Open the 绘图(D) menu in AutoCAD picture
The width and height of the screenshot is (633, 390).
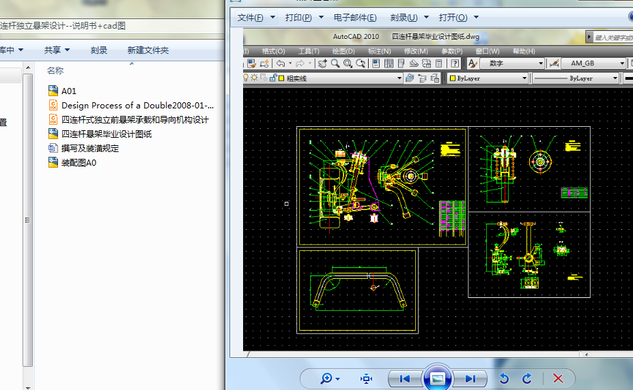343,51
